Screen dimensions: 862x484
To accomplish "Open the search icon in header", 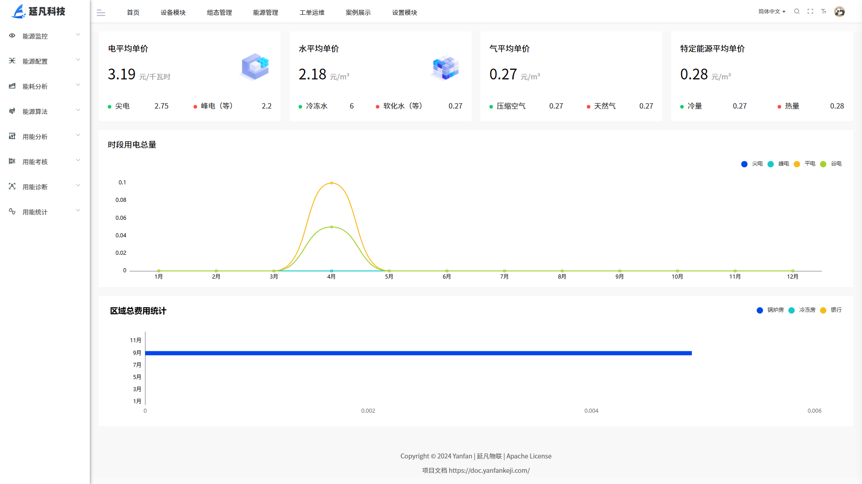I will (x=797, y=12).
